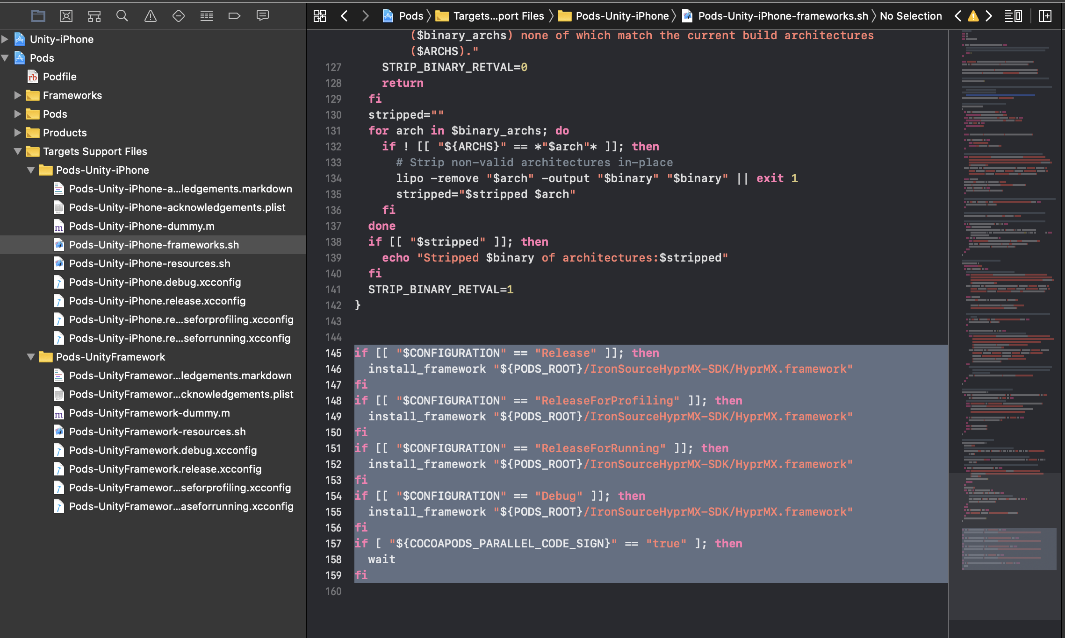The image size is (1065, 638).
Task: Go back using the left chevron
Action: click(x=345, y=16)
